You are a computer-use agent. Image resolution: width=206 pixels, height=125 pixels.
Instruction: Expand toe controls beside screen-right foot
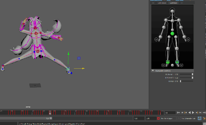182,65
